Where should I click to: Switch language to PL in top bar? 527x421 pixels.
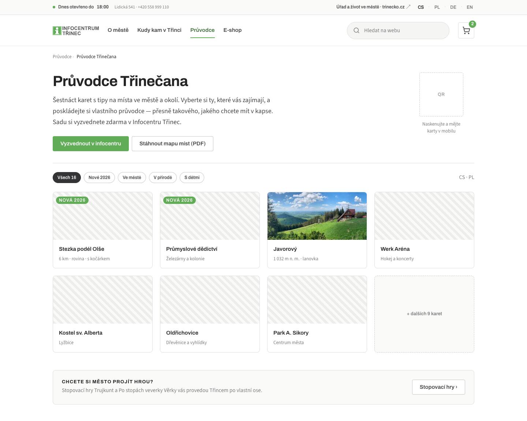[x=437, y=7]
